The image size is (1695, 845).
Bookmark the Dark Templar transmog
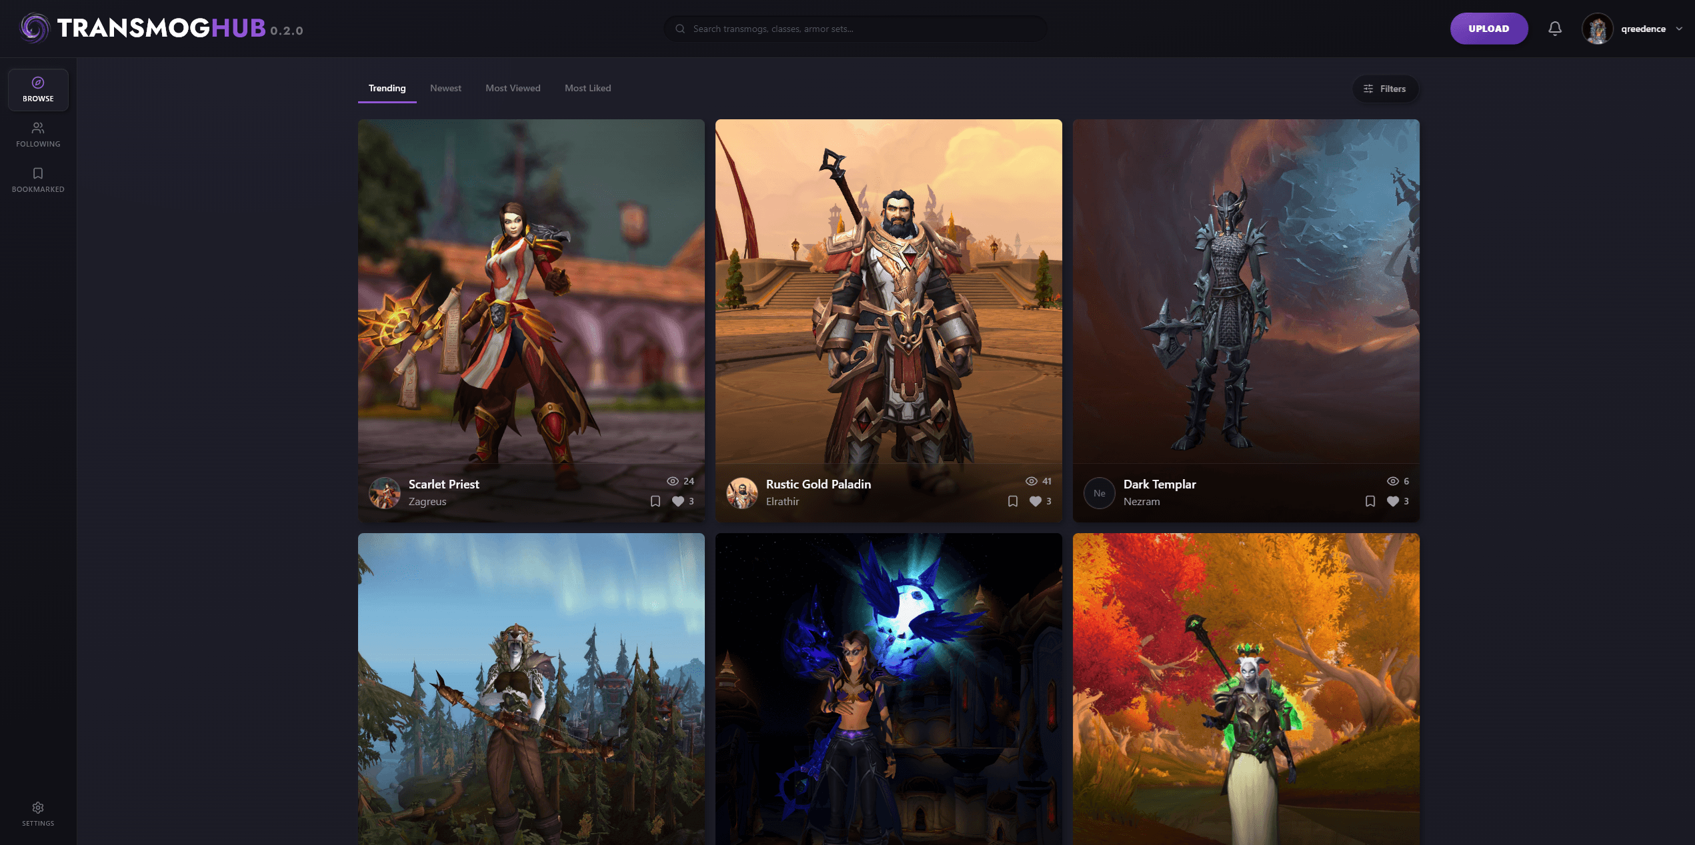(1370, 501)
